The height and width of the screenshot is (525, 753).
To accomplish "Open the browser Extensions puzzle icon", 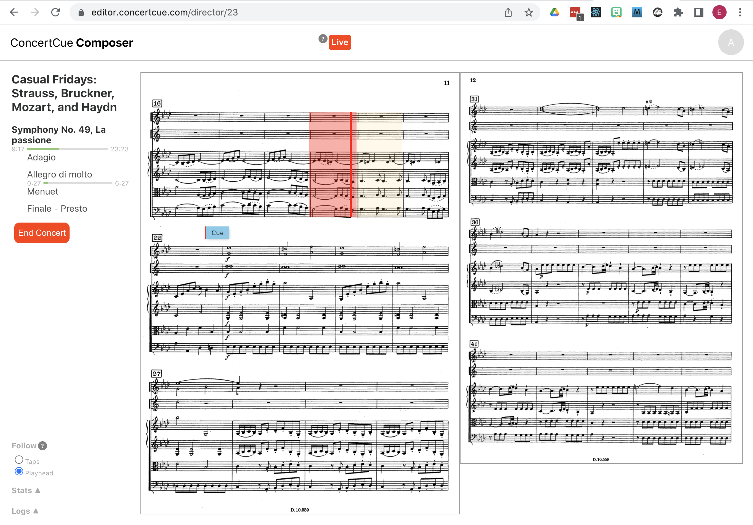I will [x=678, y=13].
